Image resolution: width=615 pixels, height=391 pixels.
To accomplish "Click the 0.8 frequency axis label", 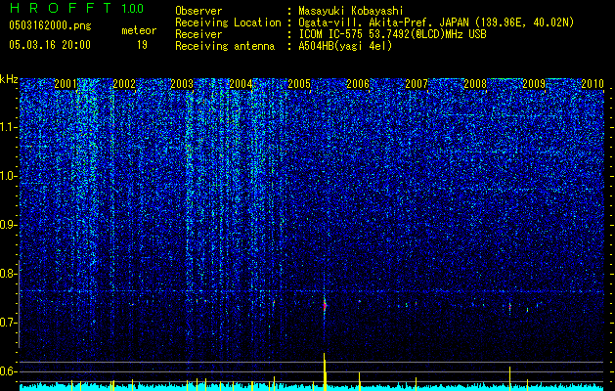I will 9,274.
